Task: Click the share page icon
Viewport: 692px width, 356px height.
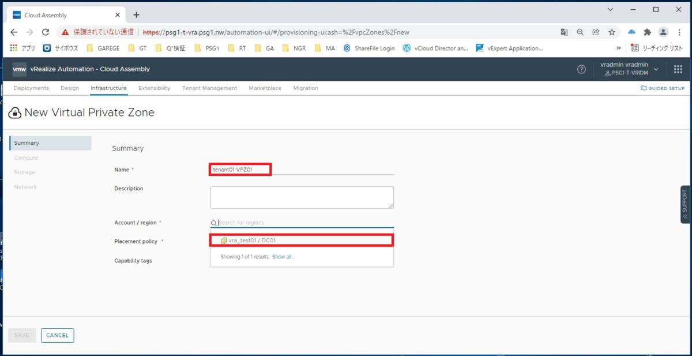Action: pos(596,32)
